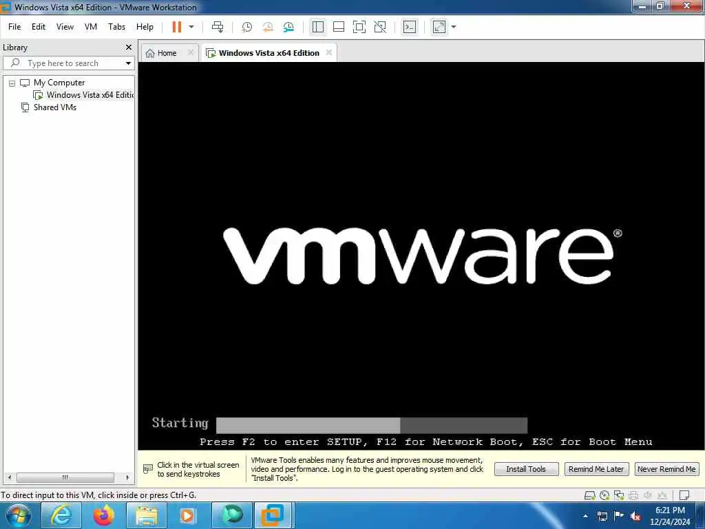Select Shared VMs in the Library
The height and width of the screenshot is (529, 705).
(55, 107)
